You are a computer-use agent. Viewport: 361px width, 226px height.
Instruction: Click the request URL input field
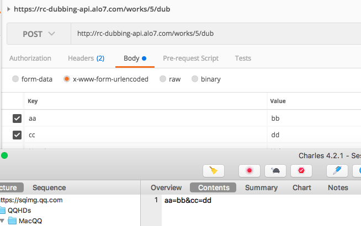(x=216, y=34)
